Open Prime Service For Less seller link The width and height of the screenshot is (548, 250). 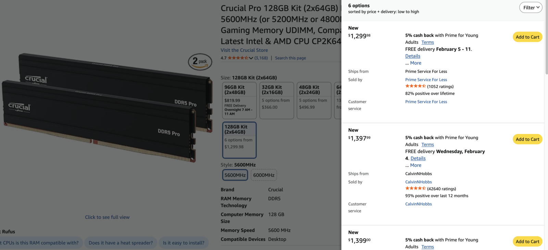click(x=426, y=80)
